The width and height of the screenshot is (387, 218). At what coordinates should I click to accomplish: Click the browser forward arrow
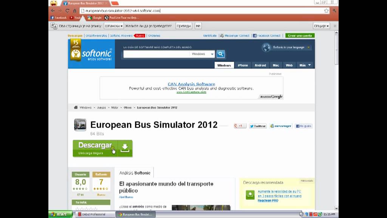click(60, 11)
